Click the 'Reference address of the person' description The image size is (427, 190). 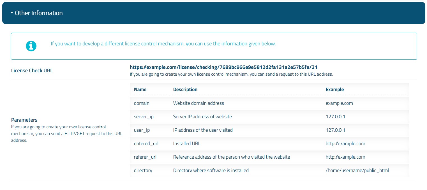click(x=232, y=157)
